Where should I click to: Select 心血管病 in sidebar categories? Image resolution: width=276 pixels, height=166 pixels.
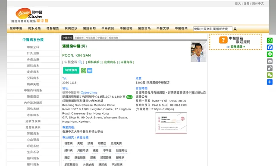click(33, 140)
